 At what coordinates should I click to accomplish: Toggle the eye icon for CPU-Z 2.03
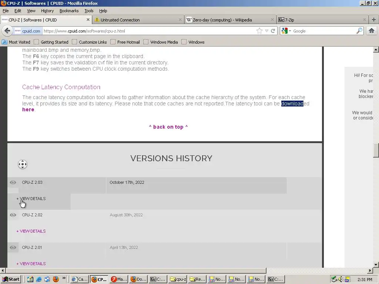[x=13, y=182]
